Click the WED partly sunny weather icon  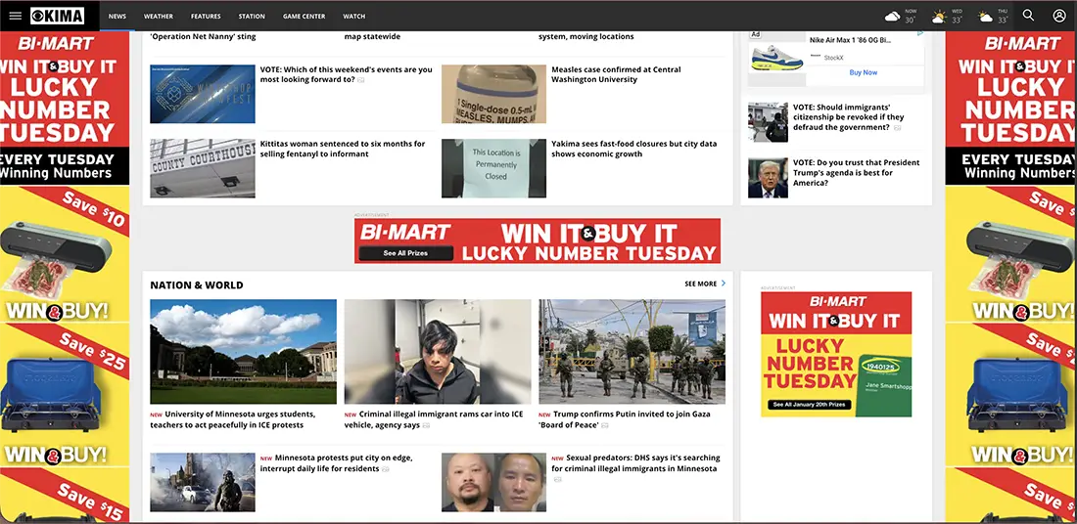click(x=938, y=16)
